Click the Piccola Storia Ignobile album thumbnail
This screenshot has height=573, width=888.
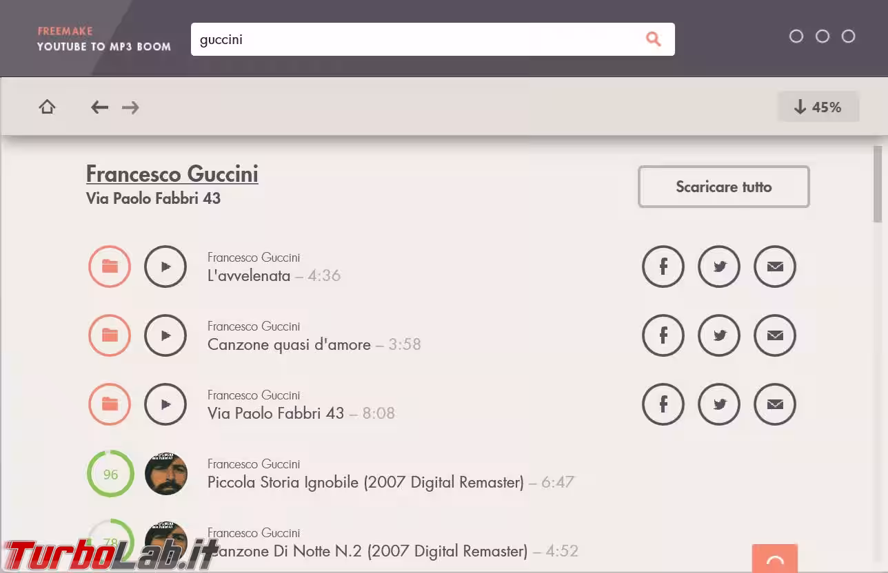[x=166, y=474]
